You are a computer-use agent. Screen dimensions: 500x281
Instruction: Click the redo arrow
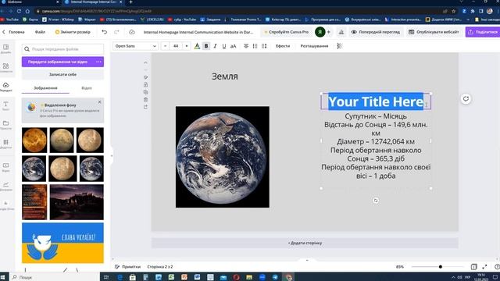click(x=116, y=32)
